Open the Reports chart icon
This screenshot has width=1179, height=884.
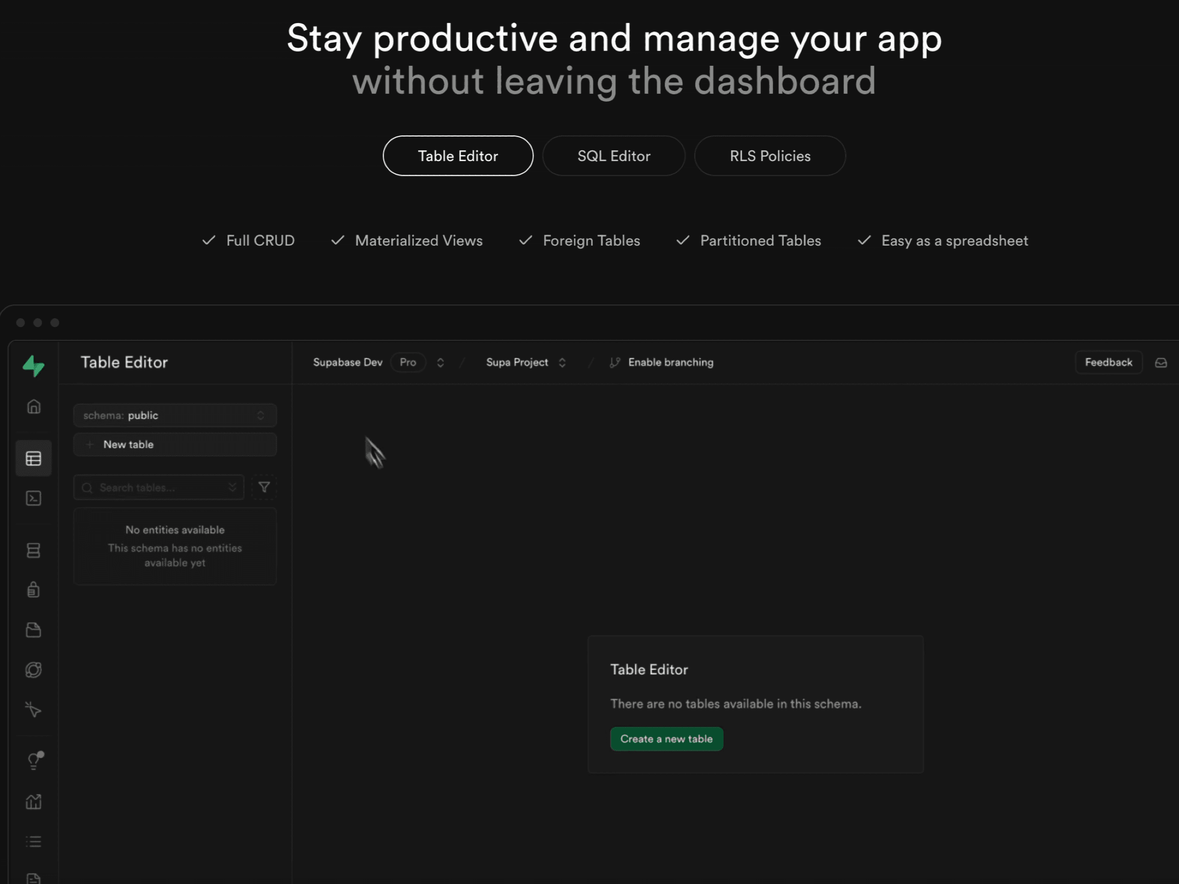point(33,801)
